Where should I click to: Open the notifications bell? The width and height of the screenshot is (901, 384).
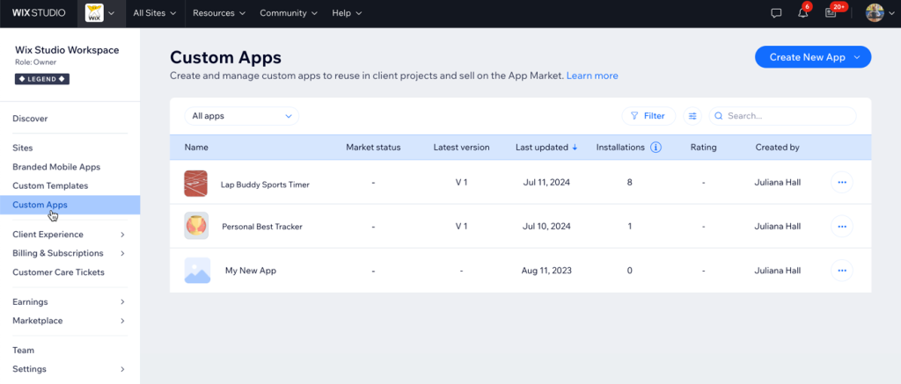(803, 12)
